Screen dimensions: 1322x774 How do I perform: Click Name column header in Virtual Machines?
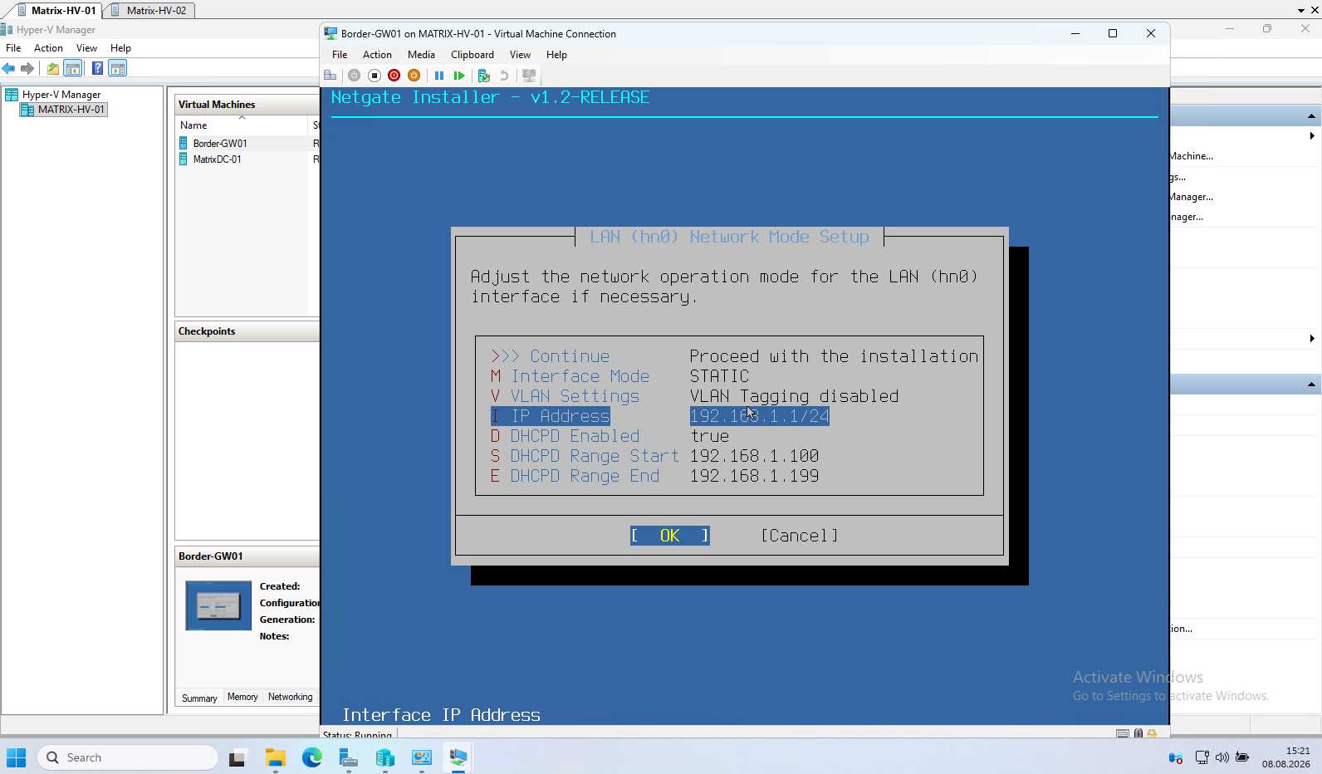tap(242, 125)
